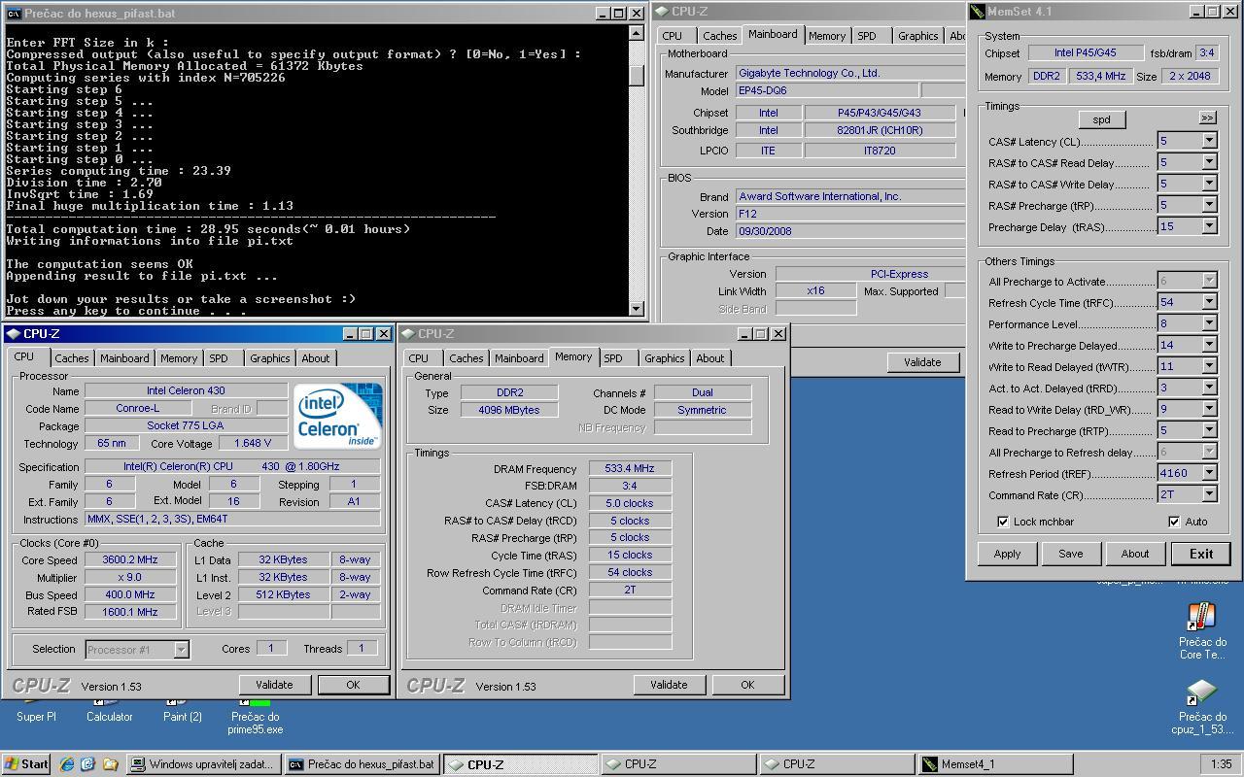1244x777 pixels.
Task: Open RAS# to CAS# Write Delay dropdown
Action: click(x=1209, y=184)
